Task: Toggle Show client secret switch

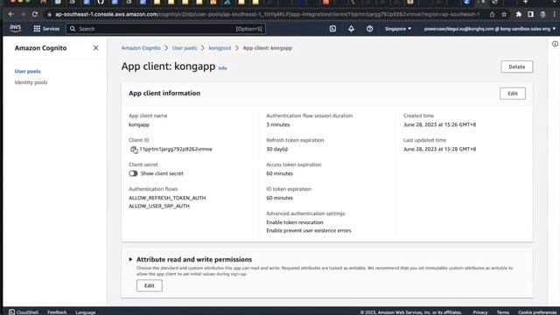Action: [x=133, y=173]
